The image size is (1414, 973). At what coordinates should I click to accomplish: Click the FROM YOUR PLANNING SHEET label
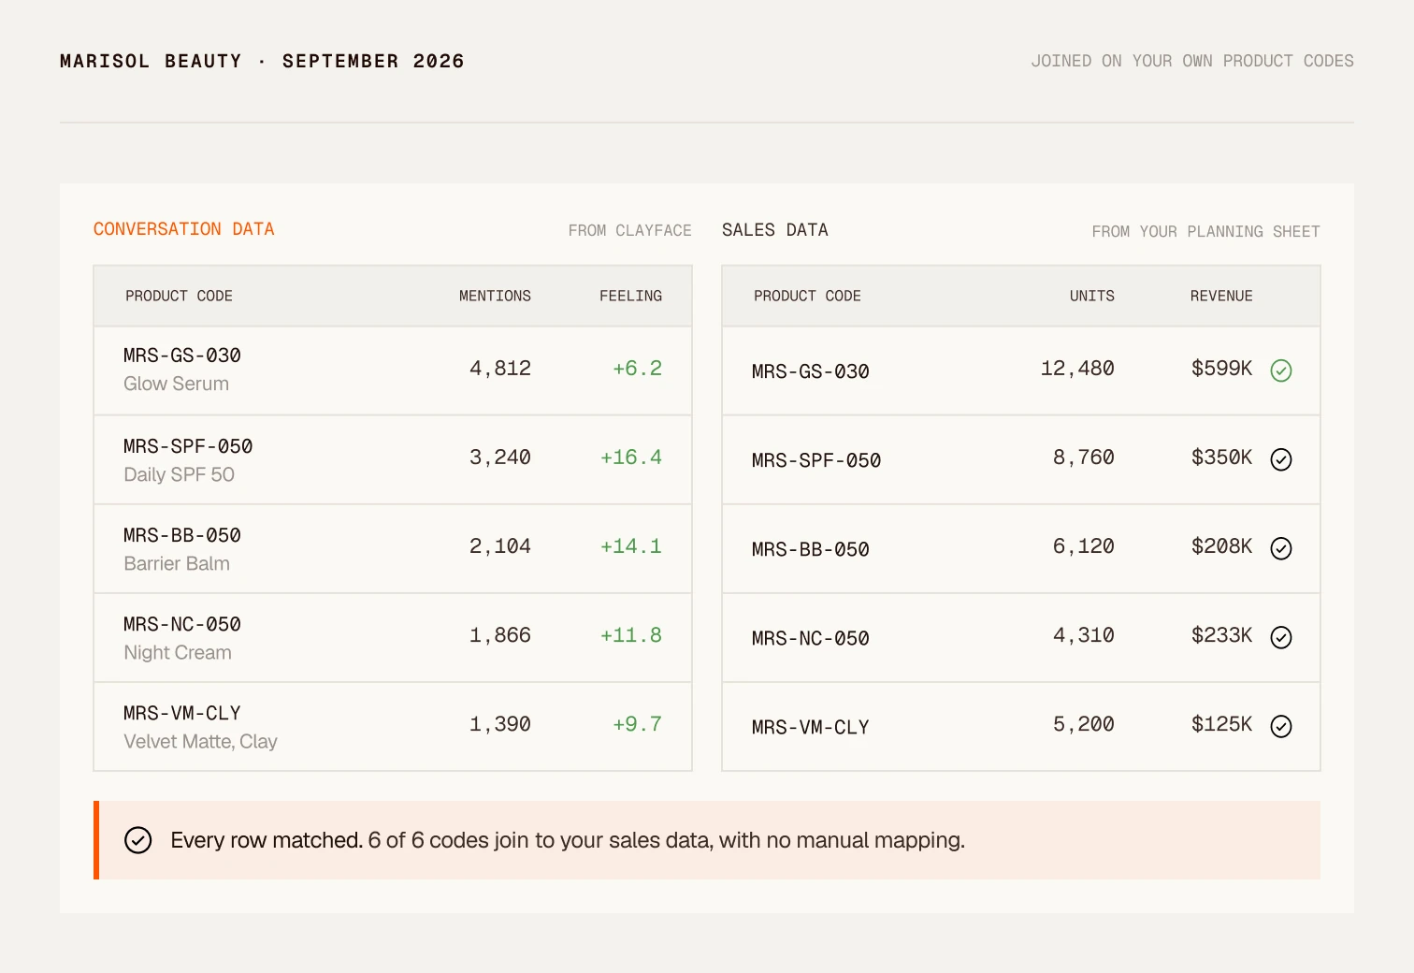[x=1205, y=231]
